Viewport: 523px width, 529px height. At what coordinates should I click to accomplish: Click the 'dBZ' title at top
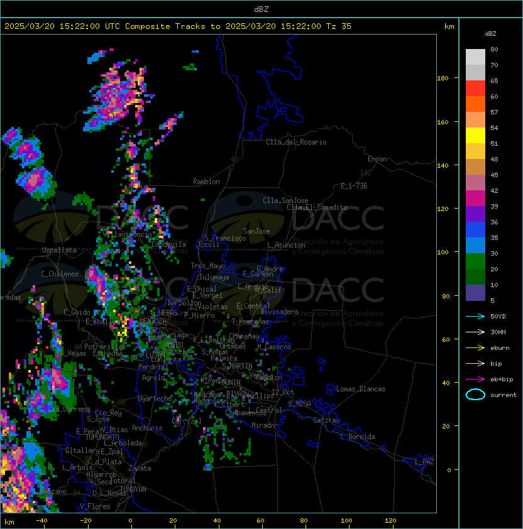pyautogui.click(x=261, y=9)
